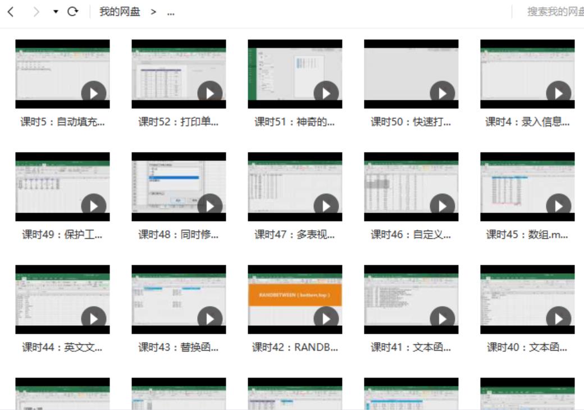
Task: Select thumbnail of 课时51 video
Action: pos(295,73)
